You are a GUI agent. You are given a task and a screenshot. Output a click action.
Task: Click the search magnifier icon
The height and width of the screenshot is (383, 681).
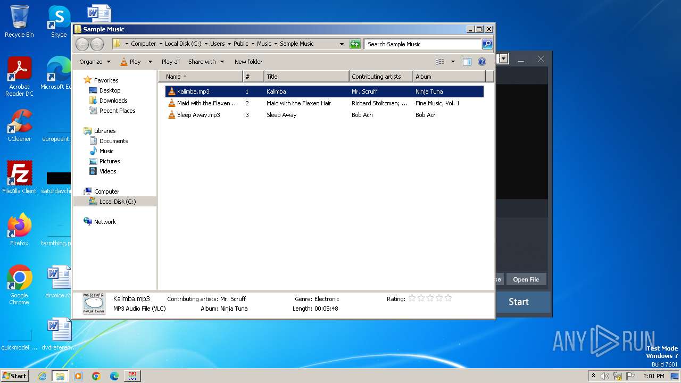[487, 44]
